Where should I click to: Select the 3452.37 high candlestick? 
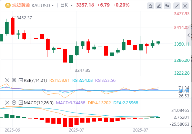13,26
